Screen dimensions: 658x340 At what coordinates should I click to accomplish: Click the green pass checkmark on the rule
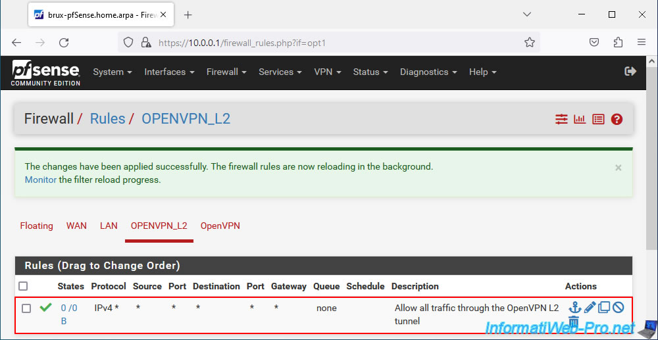click(45, 308)
